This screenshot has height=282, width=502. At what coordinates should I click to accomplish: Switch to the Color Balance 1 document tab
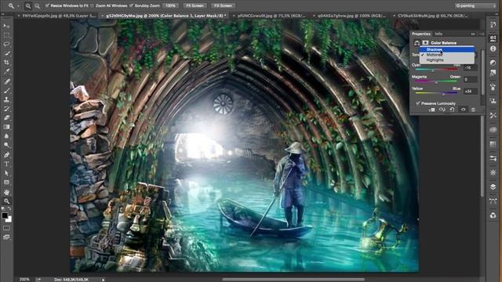(165, 16)
